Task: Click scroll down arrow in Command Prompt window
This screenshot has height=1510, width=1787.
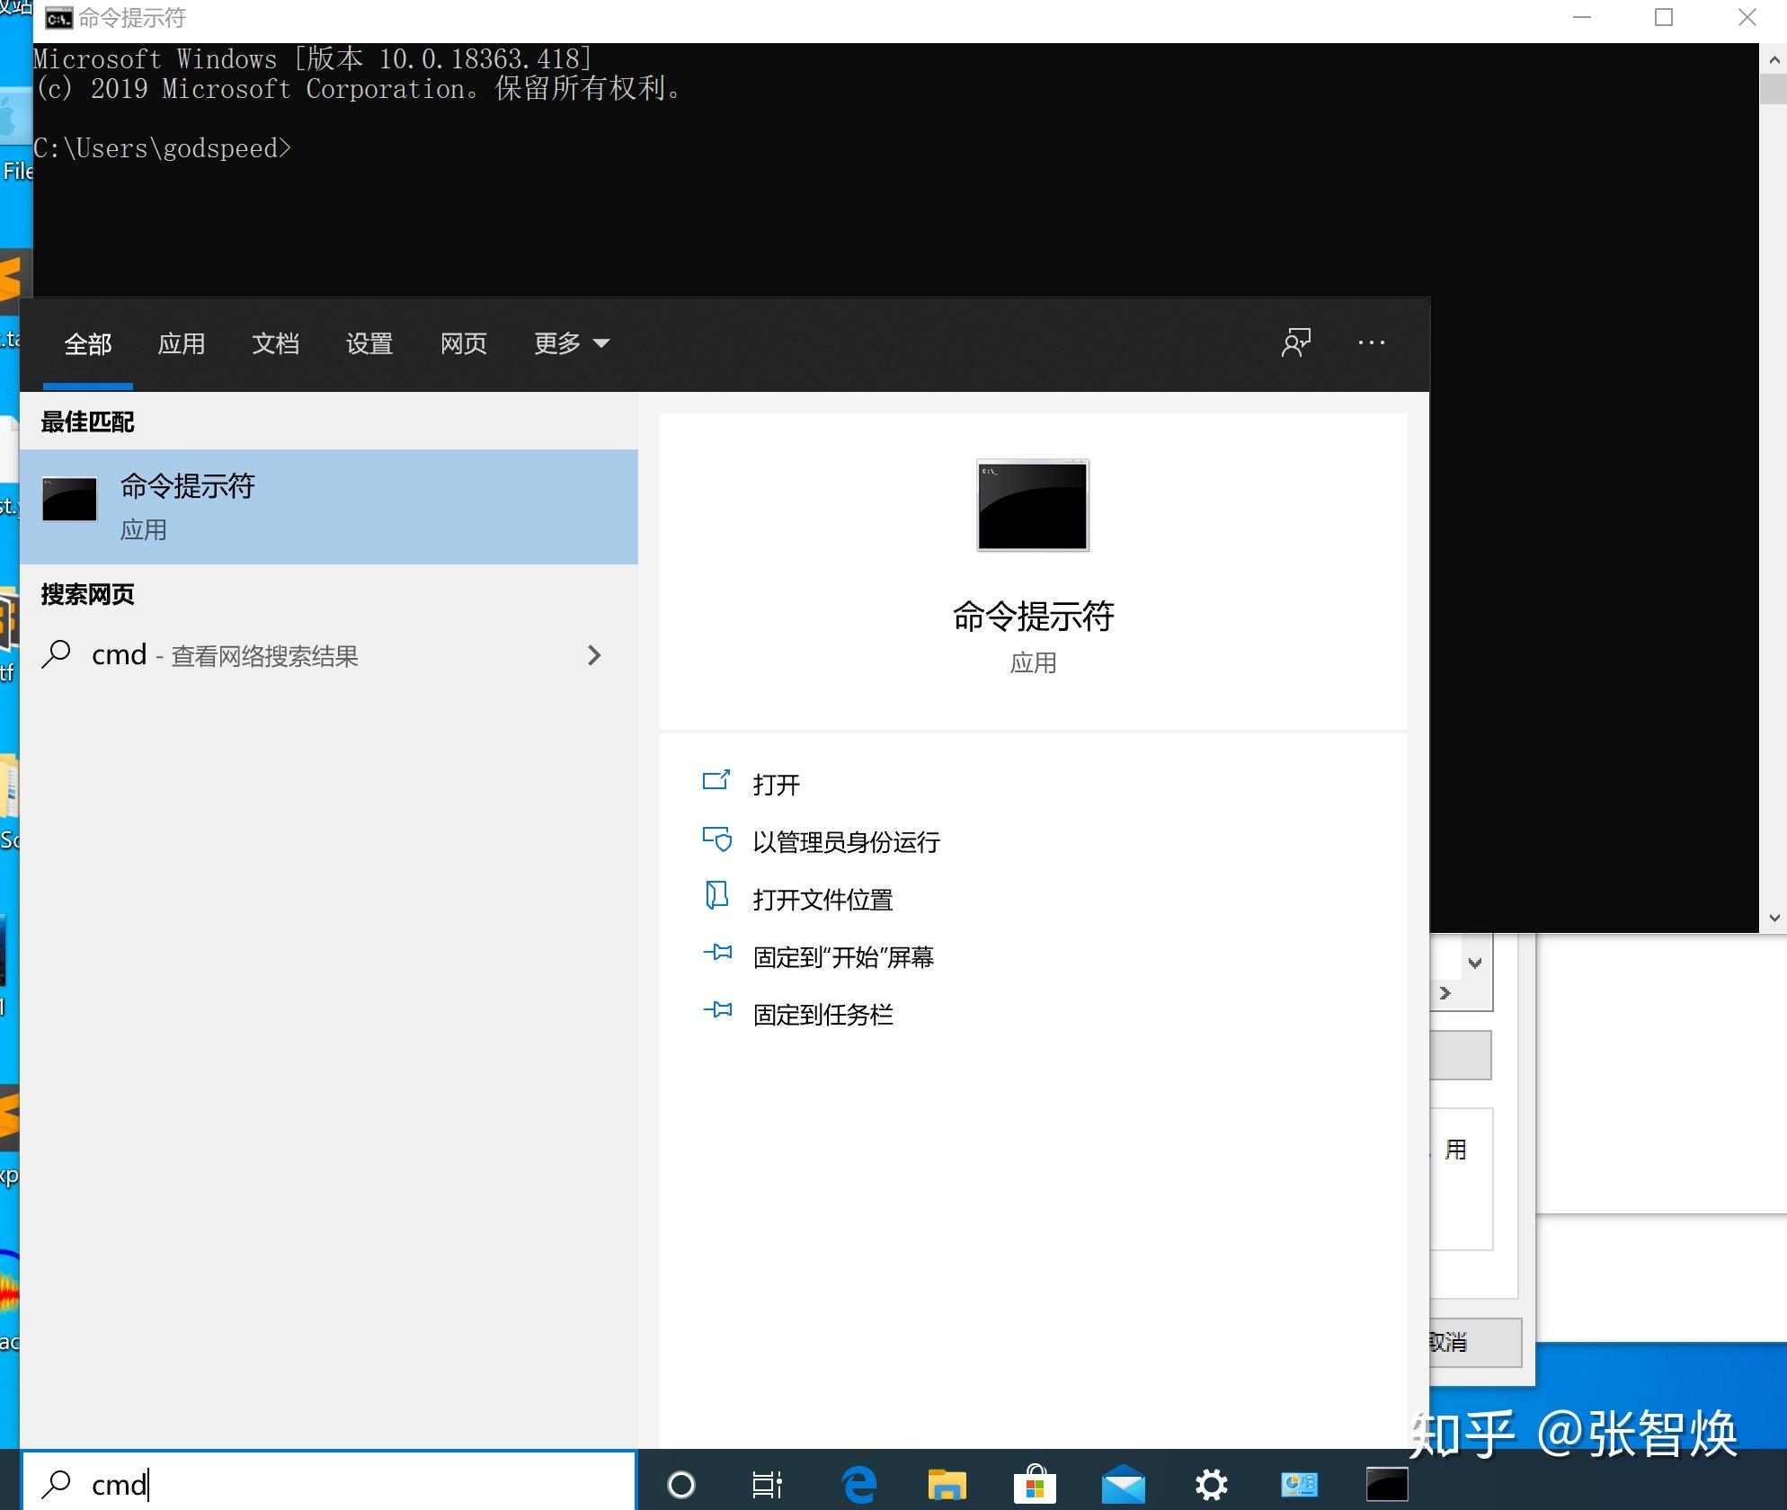Action: pos(1774,918)
